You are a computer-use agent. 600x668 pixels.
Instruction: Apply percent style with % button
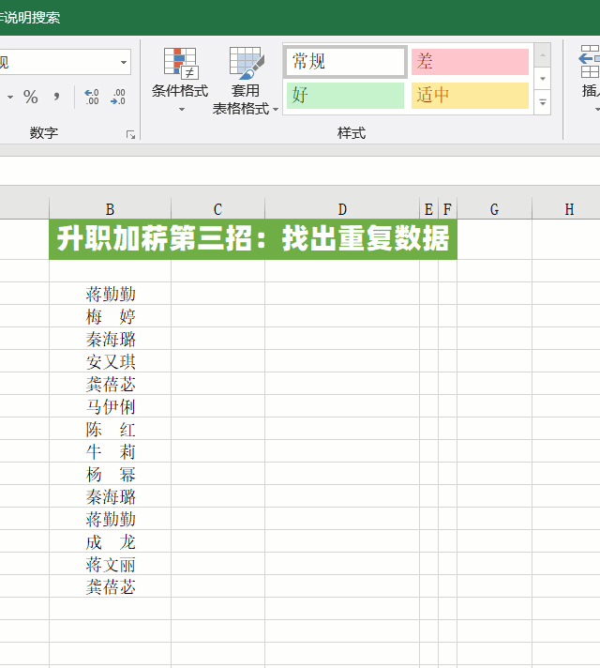[x=31, y=98]
